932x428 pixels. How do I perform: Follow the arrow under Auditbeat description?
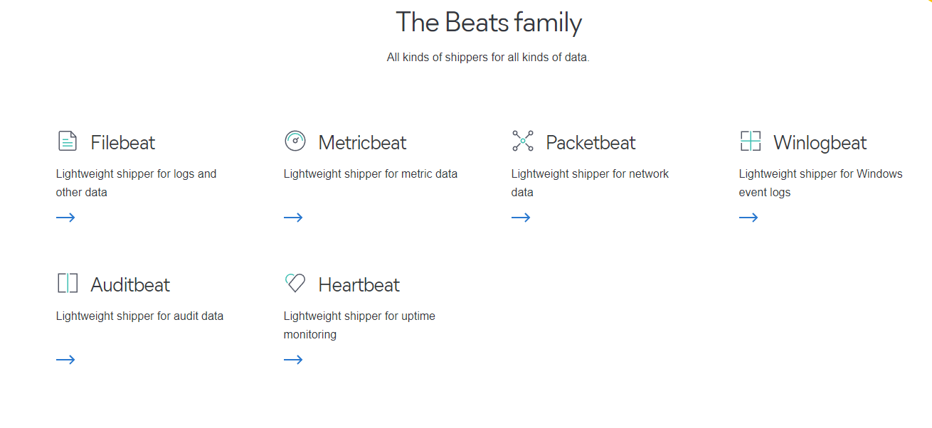tap(65, 360)
